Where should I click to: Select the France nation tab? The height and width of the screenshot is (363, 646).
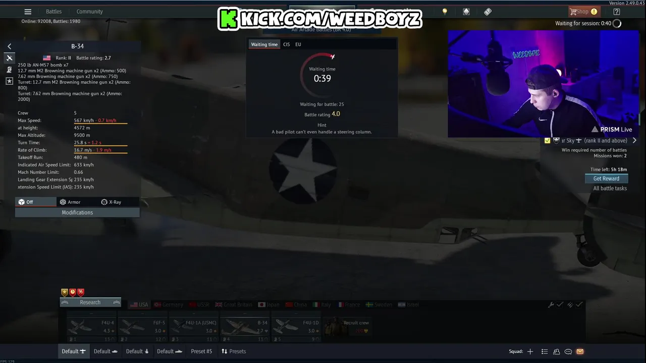tap(349, 305)
